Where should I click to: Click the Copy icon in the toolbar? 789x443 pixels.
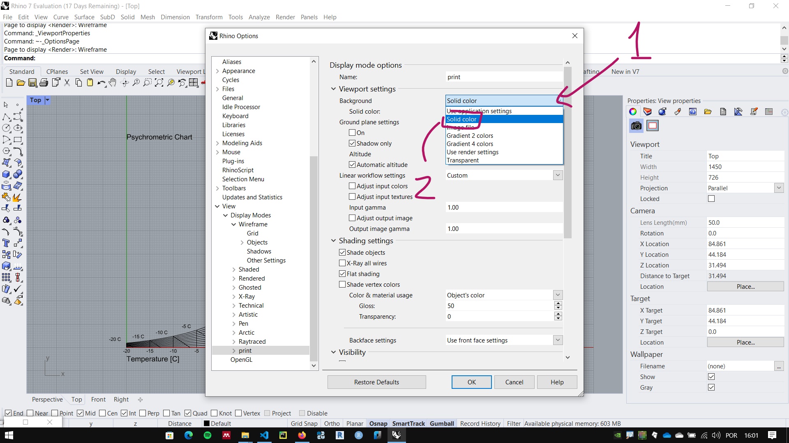[78, 83]
